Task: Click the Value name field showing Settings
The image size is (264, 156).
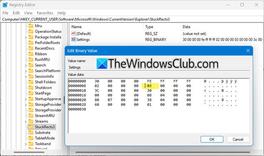Action: click(159, 67)
